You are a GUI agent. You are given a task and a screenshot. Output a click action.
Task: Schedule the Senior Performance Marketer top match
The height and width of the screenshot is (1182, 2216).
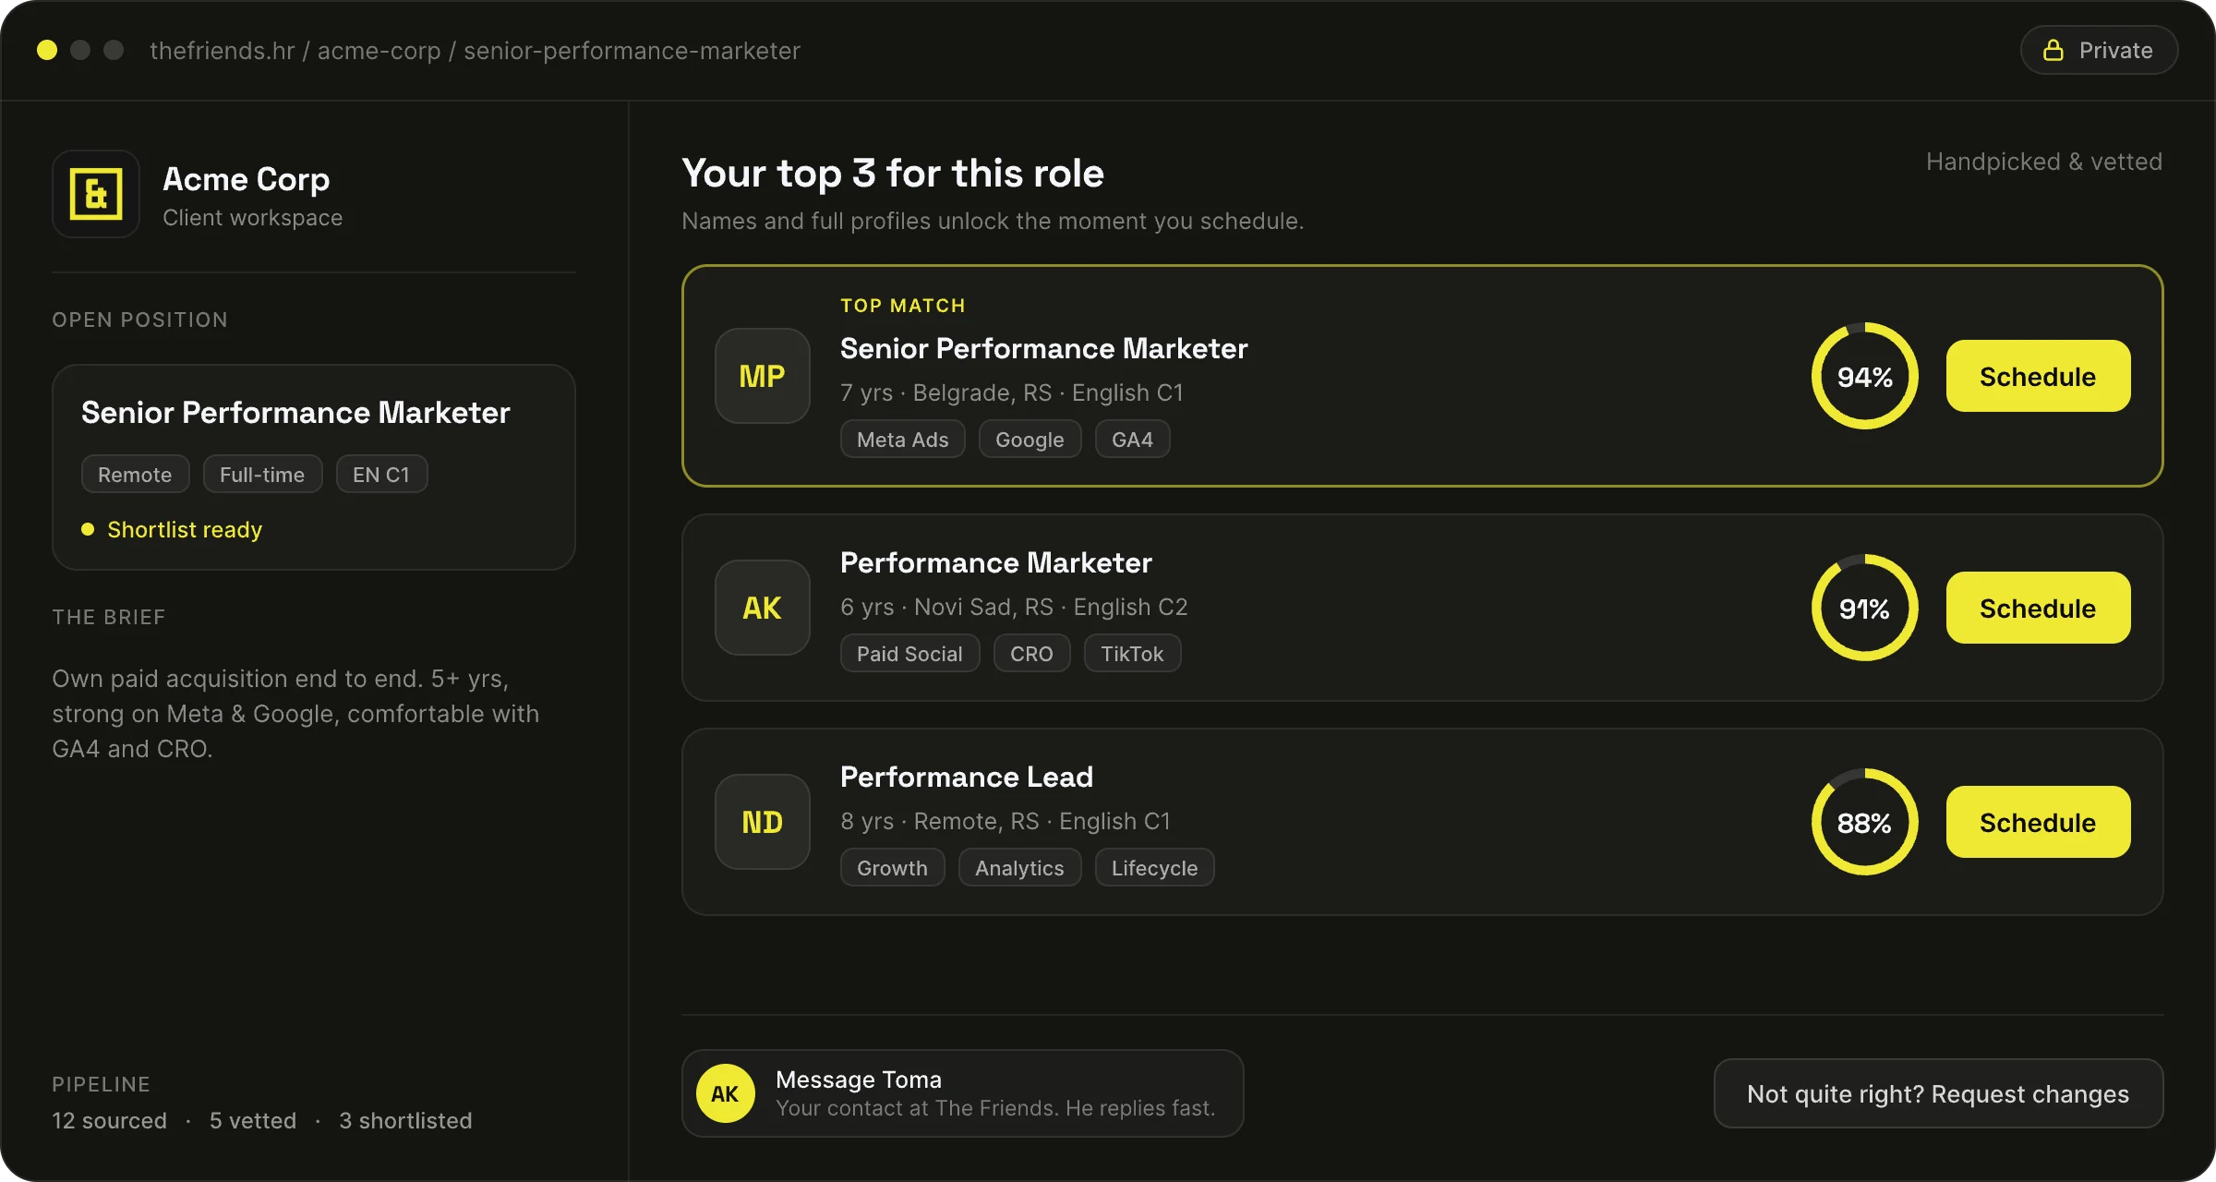2038,376
